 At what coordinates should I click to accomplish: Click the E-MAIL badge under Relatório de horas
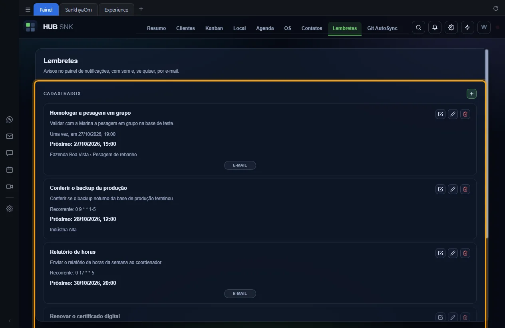tap(240, 294)
